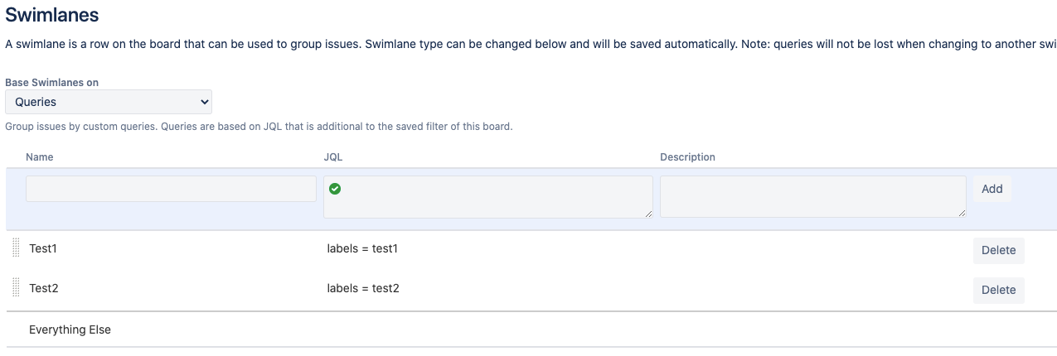Open the Base Swimlanes on dropdown
This screenshot has width=1057, height=356.
coord(109,102)
